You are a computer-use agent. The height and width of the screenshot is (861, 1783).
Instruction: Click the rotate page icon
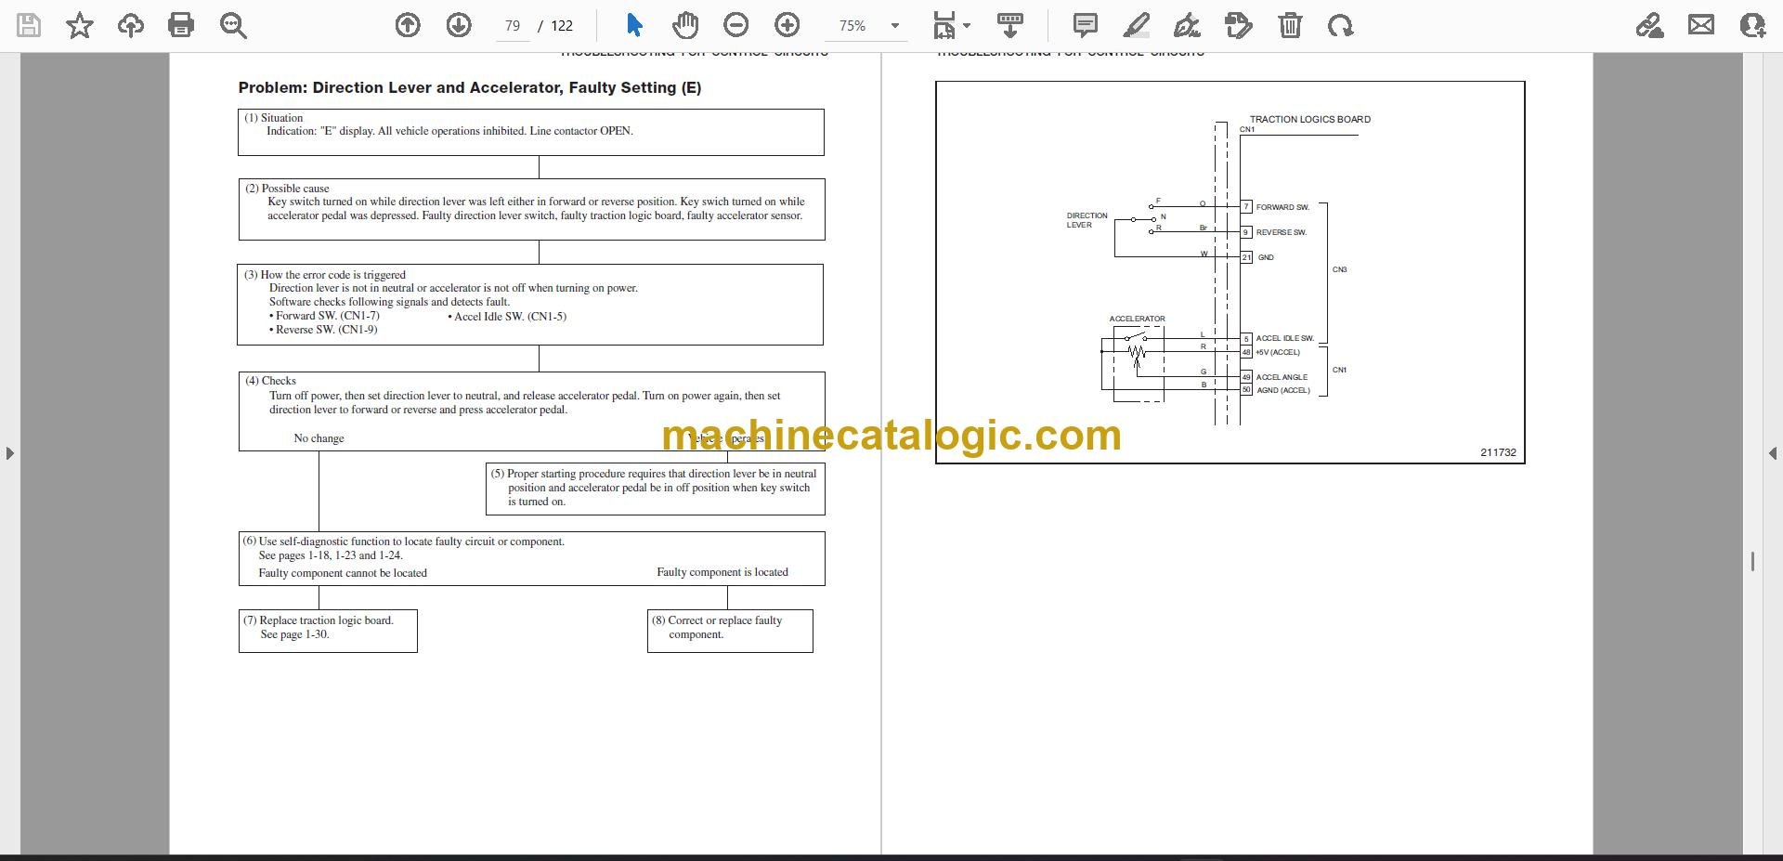1340,25
